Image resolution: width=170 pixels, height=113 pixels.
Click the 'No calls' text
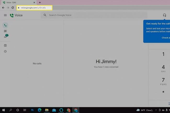tap(37, 63)
